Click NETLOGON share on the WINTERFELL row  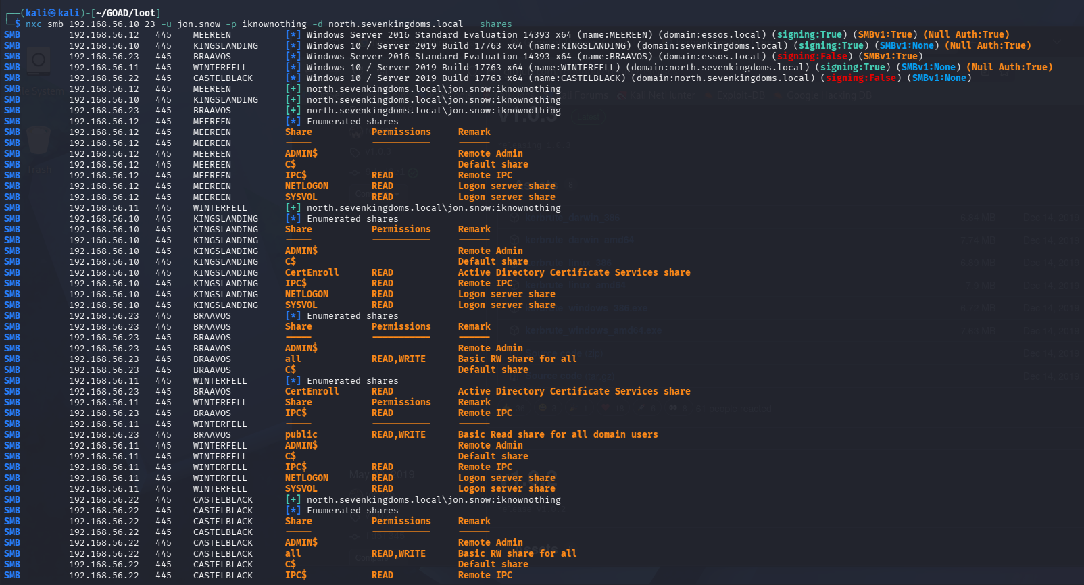tap(307, 478)
